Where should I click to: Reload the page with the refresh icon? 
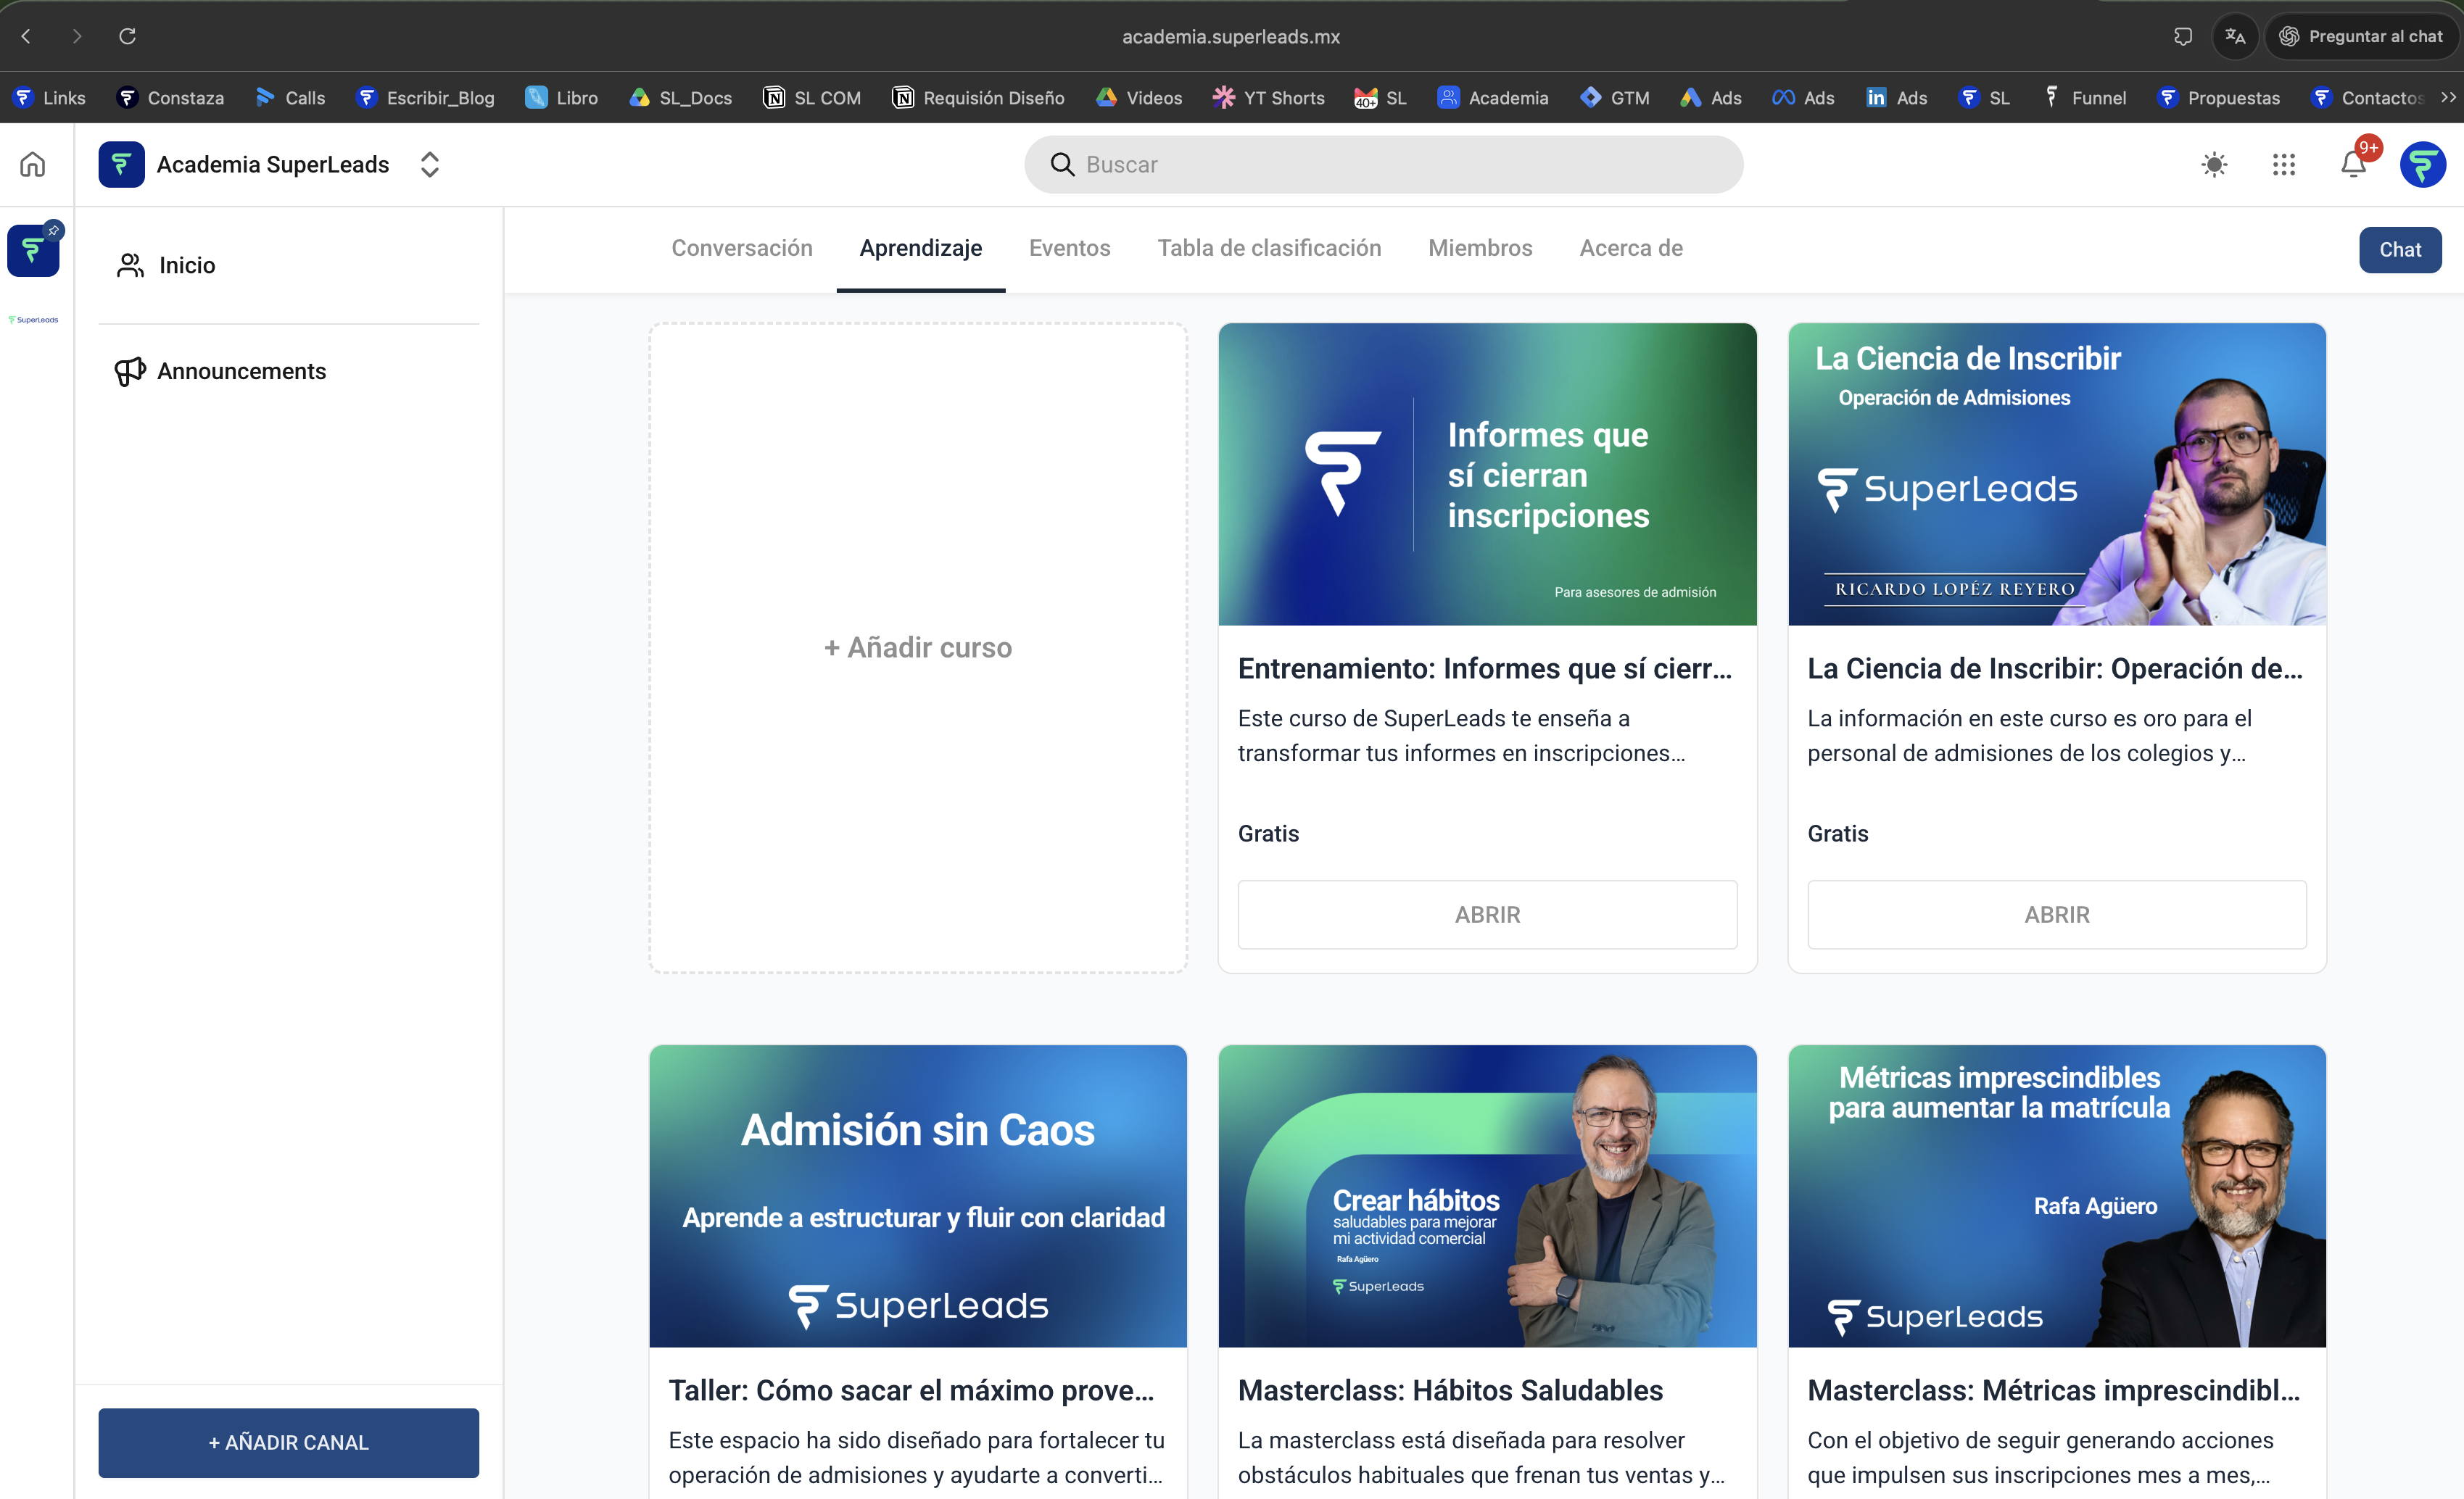click(x=127, y=36)
